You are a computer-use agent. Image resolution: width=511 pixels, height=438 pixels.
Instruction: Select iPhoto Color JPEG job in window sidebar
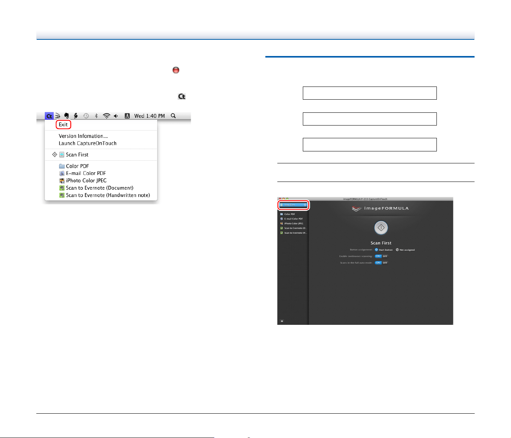click(294, 223)
